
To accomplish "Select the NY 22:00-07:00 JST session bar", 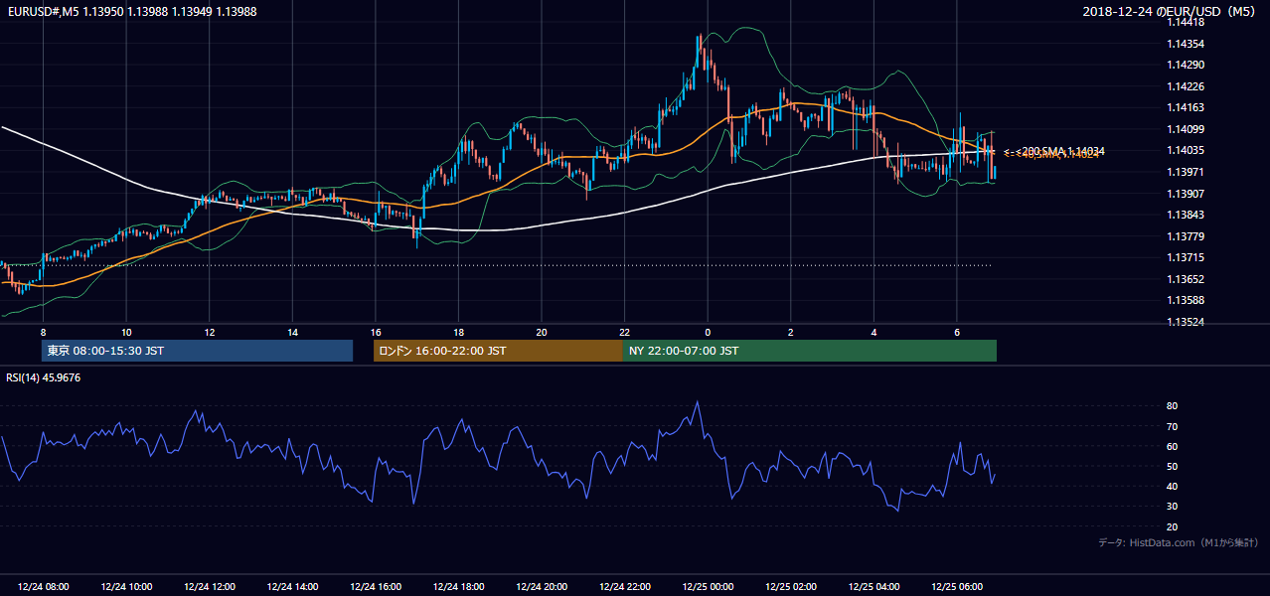I will (x=810, y=351).
